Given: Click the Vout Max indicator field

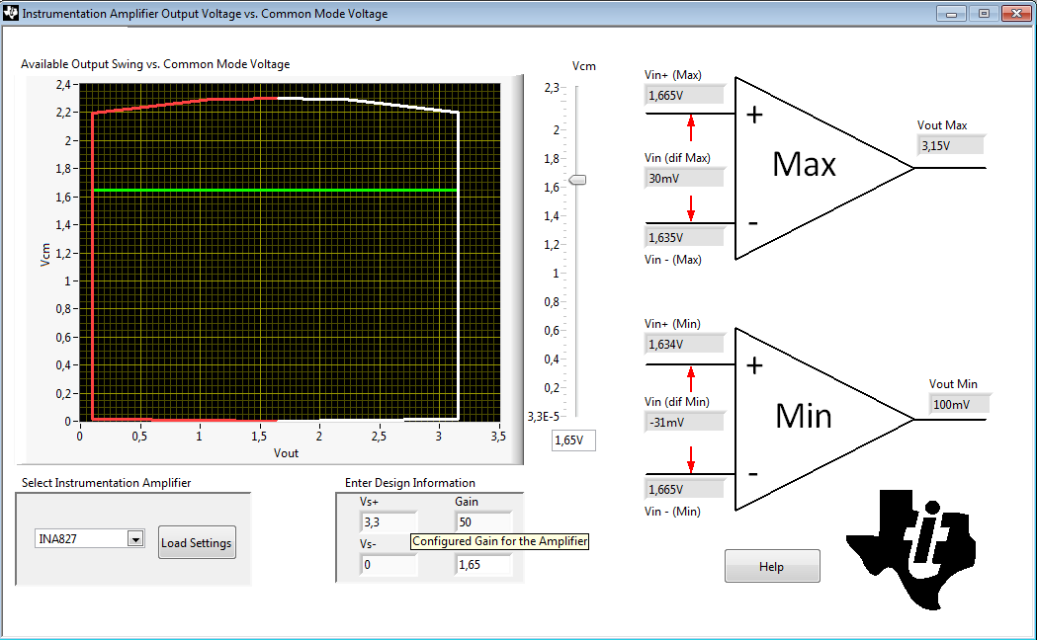Looking at the screenshot, I should (x=950, y=145).
